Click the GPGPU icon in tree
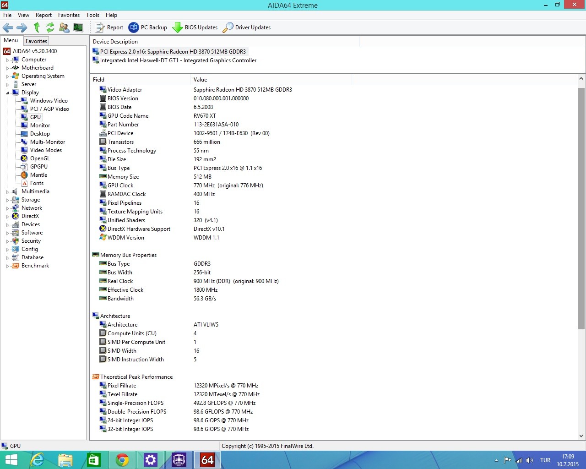 (24, 167)
